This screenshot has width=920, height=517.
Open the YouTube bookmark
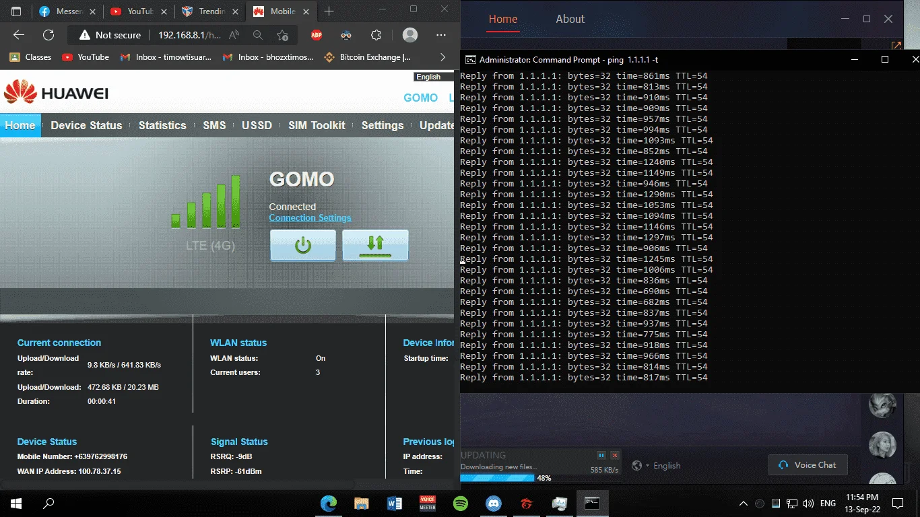(x=86, y=57)
